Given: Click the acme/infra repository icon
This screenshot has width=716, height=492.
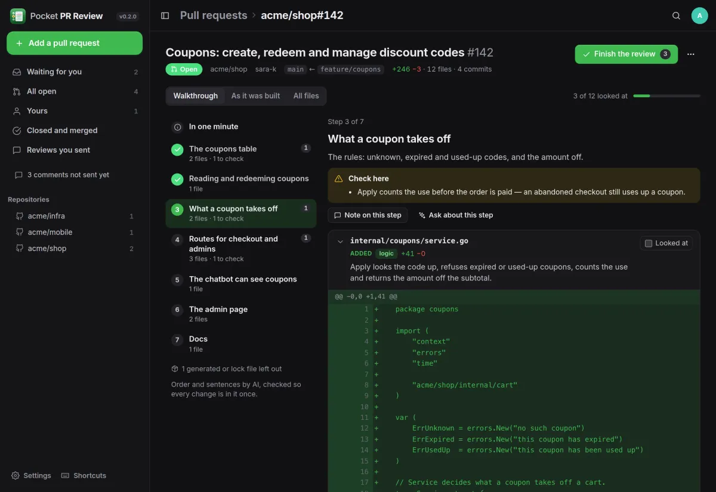Looking at the screenshot, I should (19, 216).
